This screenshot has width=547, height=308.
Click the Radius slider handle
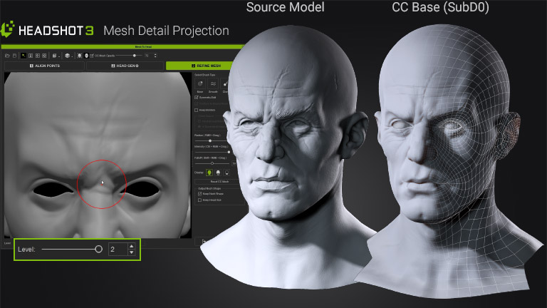[210, 140]
